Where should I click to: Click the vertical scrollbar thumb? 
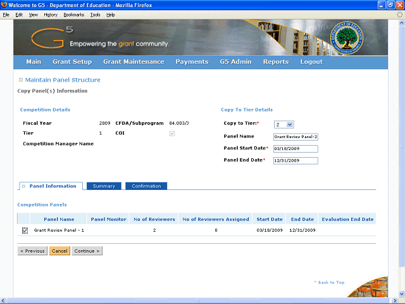coord(401,146)
